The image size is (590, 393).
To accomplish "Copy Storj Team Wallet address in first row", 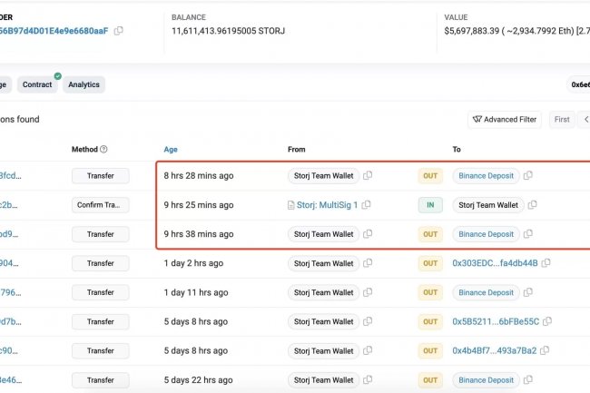I will 369,176.
